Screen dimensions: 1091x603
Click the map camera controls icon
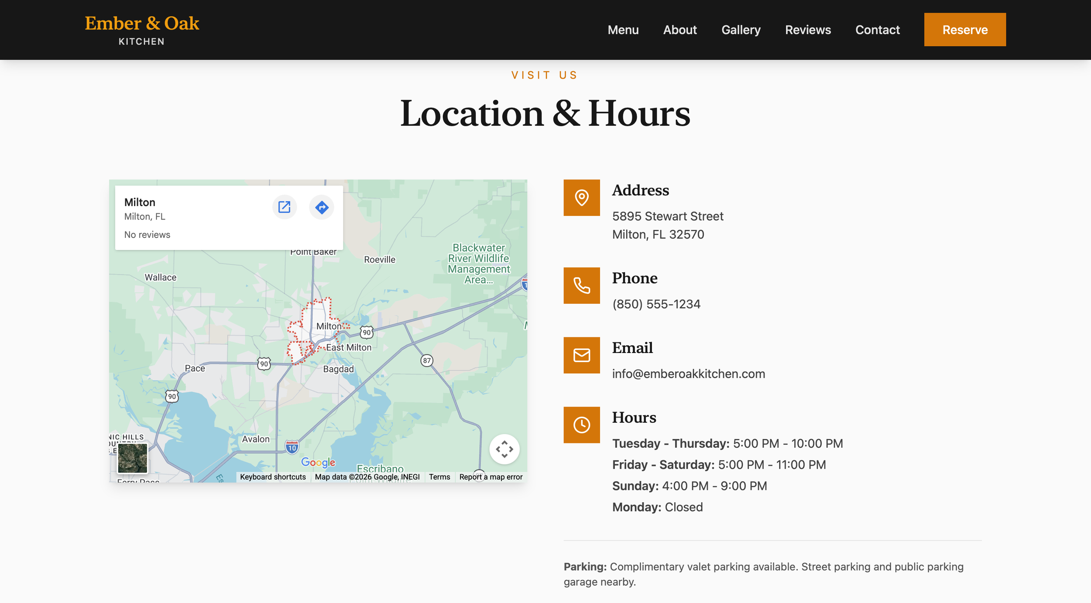[504, 449]
